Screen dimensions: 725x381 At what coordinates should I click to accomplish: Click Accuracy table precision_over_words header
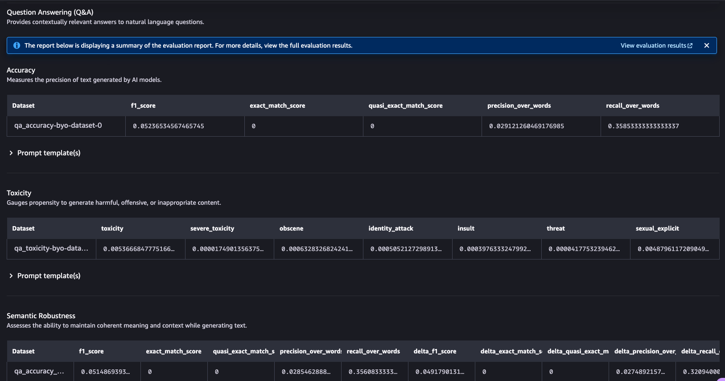coord(519,105)
